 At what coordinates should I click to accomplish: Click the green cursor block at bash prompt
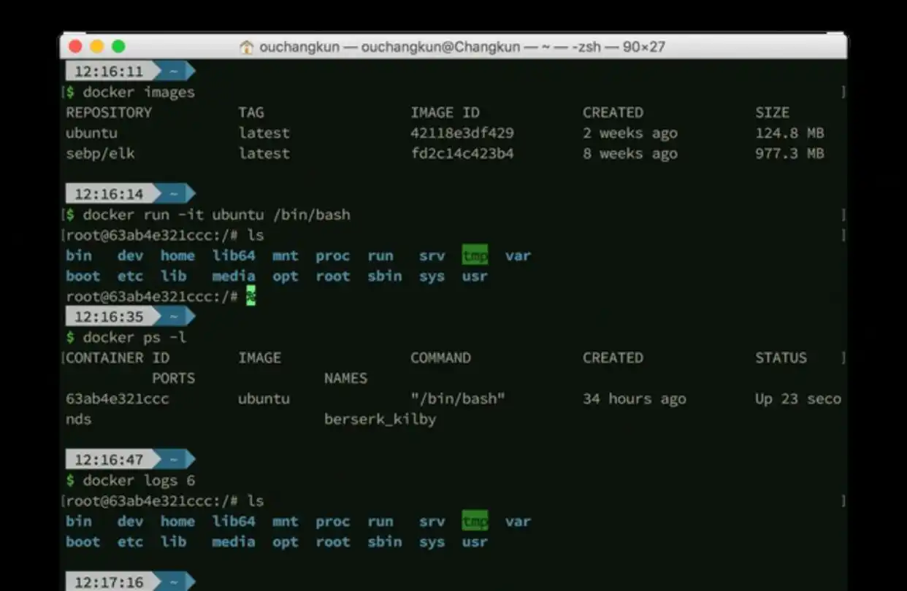[x=250, y=296]
